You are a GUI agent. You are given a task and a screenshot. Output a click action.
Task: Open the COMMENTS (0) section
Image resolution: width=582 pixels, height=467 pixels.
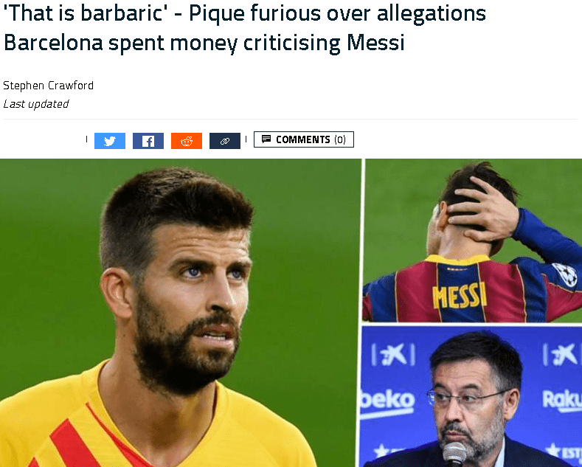click(304, 139)
